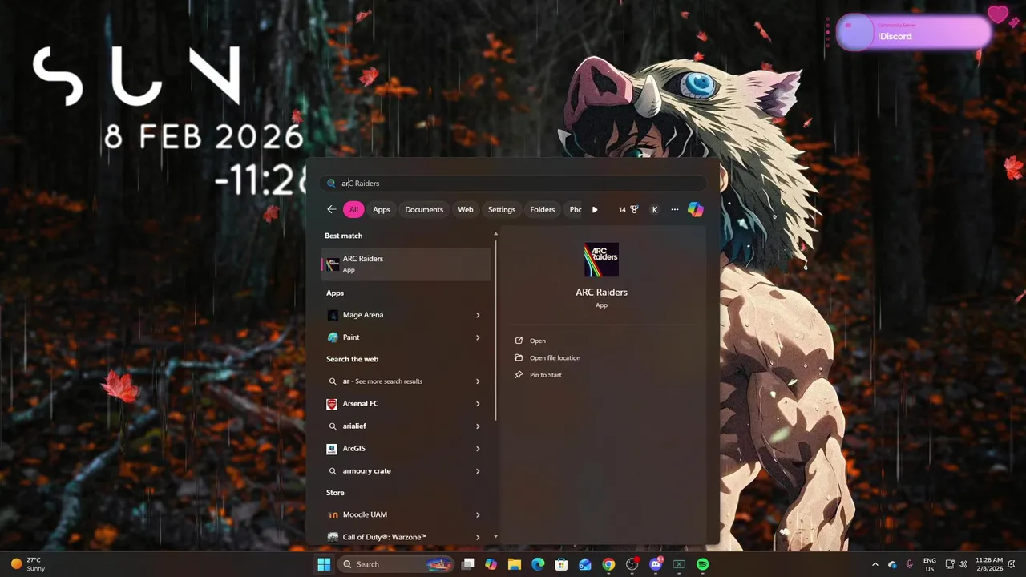
Task: Click the large ARC Raiders app logo
Action: pyautogui.click(x=601, y=259)
